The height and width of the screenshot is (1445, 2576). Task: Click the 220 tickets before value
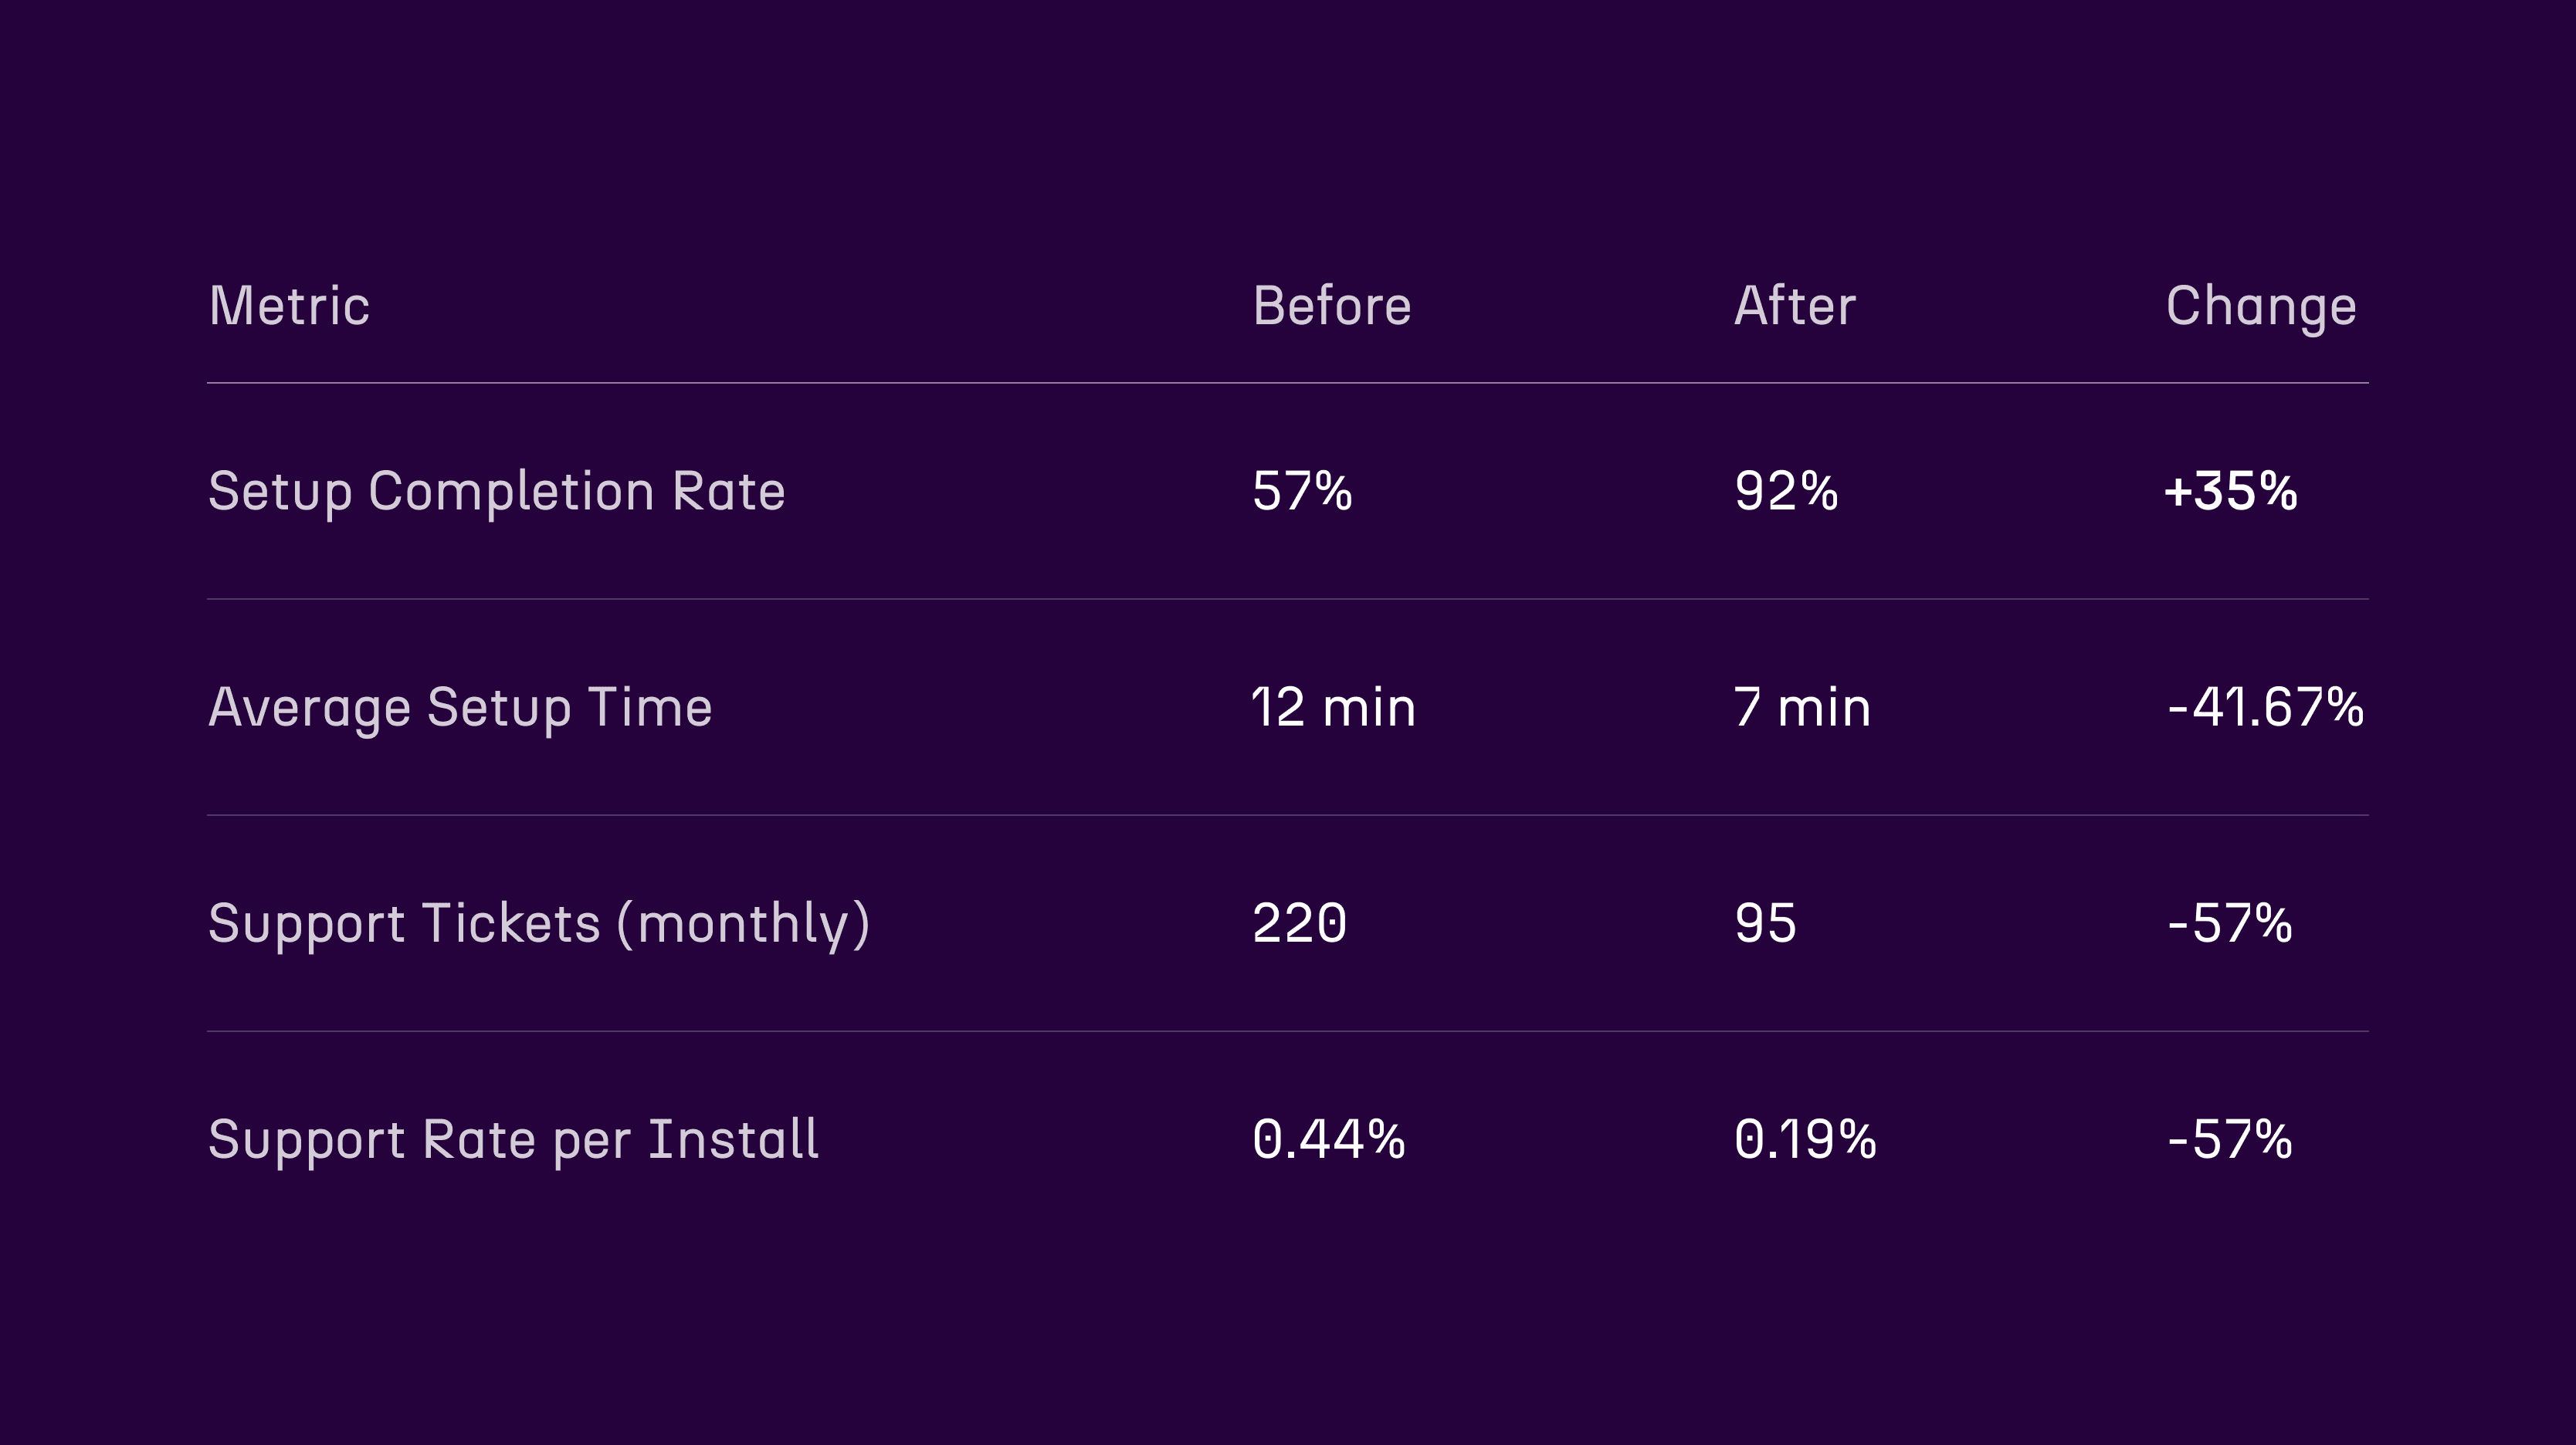click(1300, 923)
